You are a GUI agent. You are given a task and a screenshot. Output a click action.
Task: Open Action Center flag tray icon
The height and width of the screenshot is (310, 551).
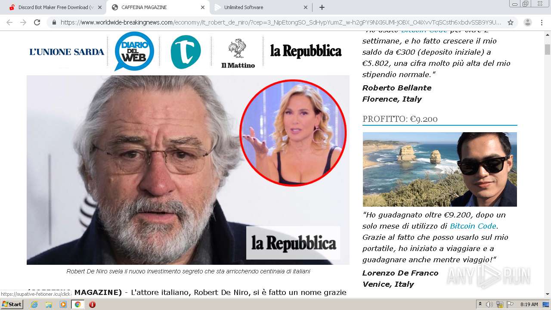[x=510, y=304]
